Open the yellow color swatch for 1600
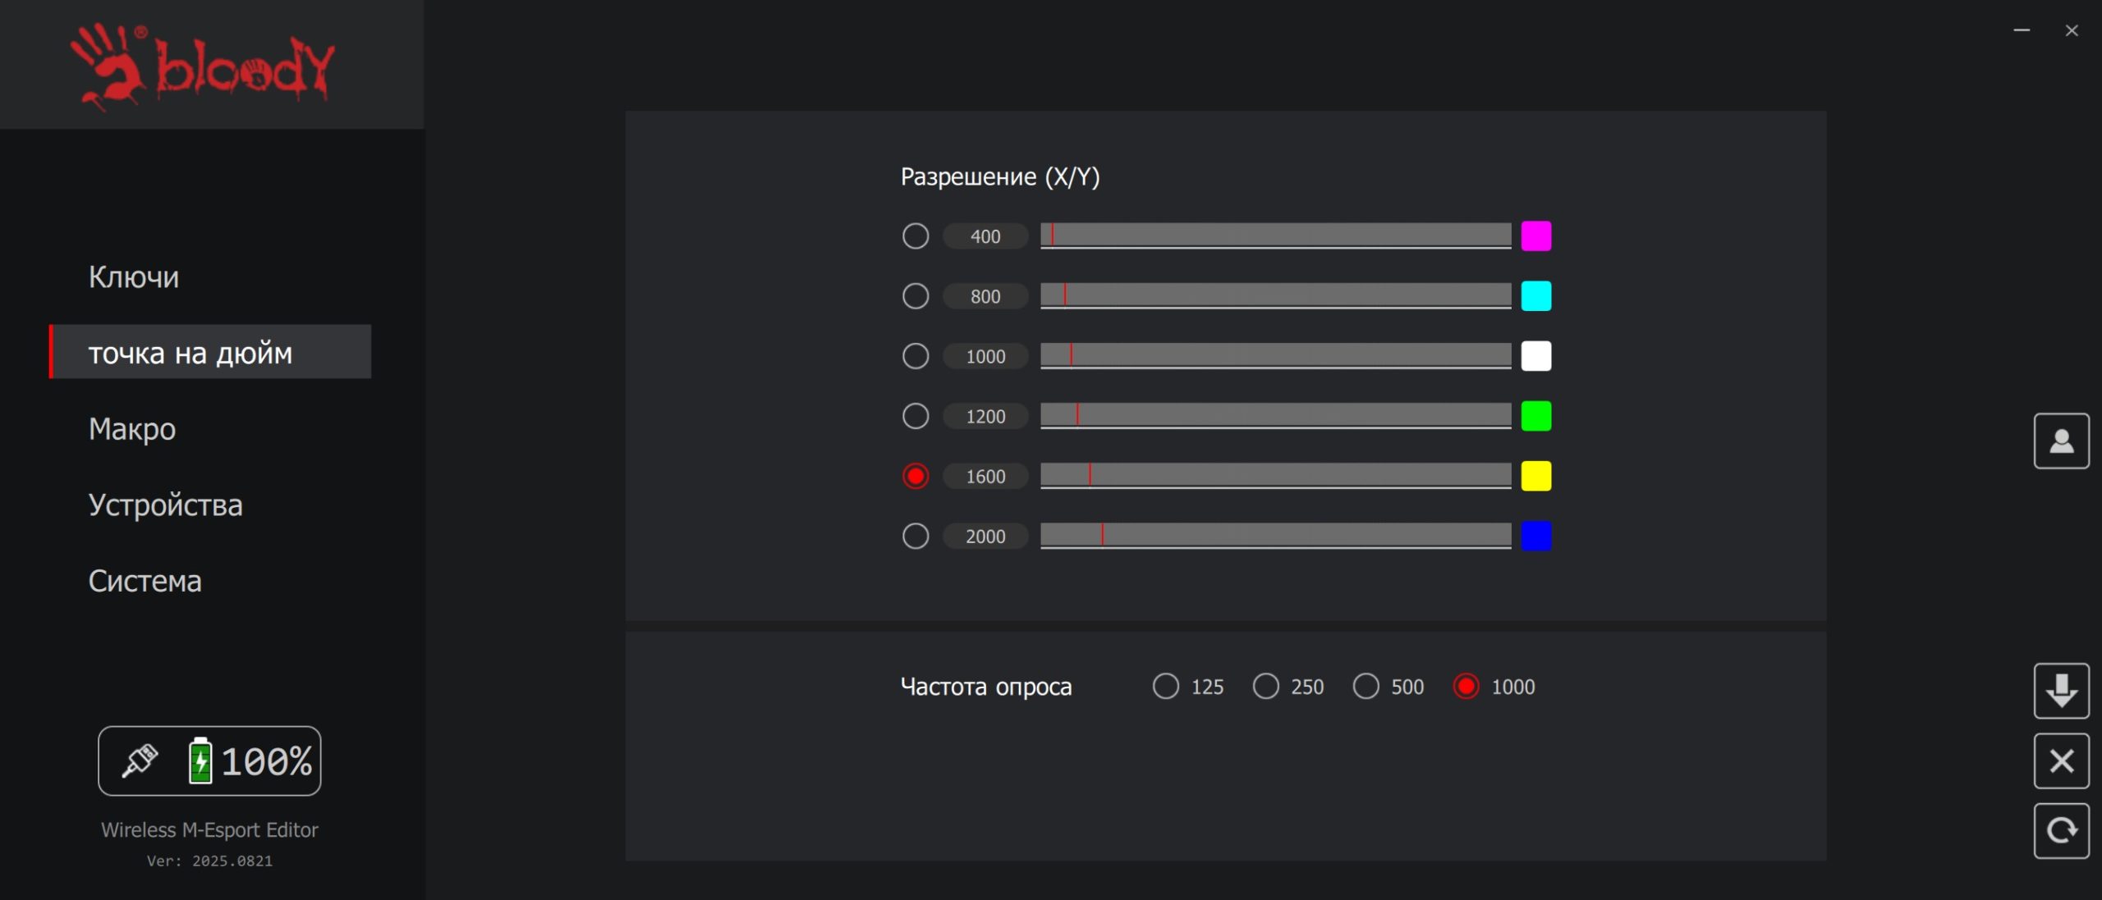2102x900 pixels. tap(1535, 476)
